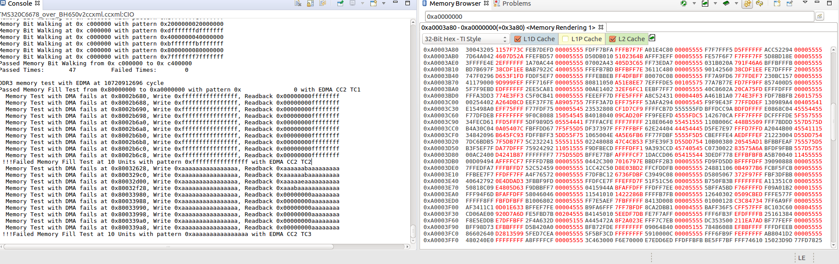The width and height of the screenshot is (839, 264).
Task: Select memory row address 0xA0003D50
Action: [441, 148]
